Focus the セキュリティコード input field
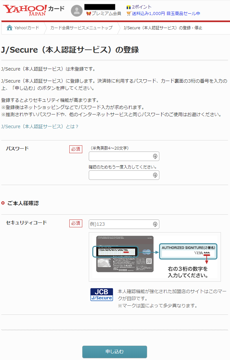The image size is (230, 360). (x=124, y=224)
